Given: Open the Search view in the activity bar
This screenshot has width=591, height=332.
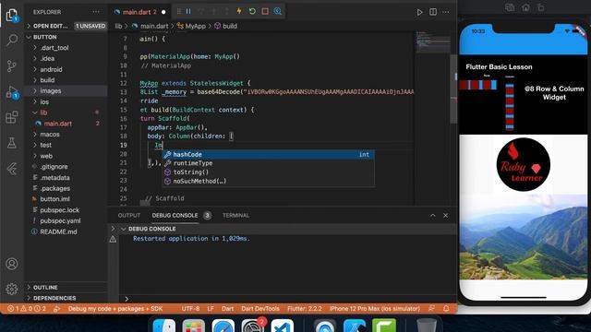Looking at the screenshot, I should pyautogui.click(x=12, y=40).
